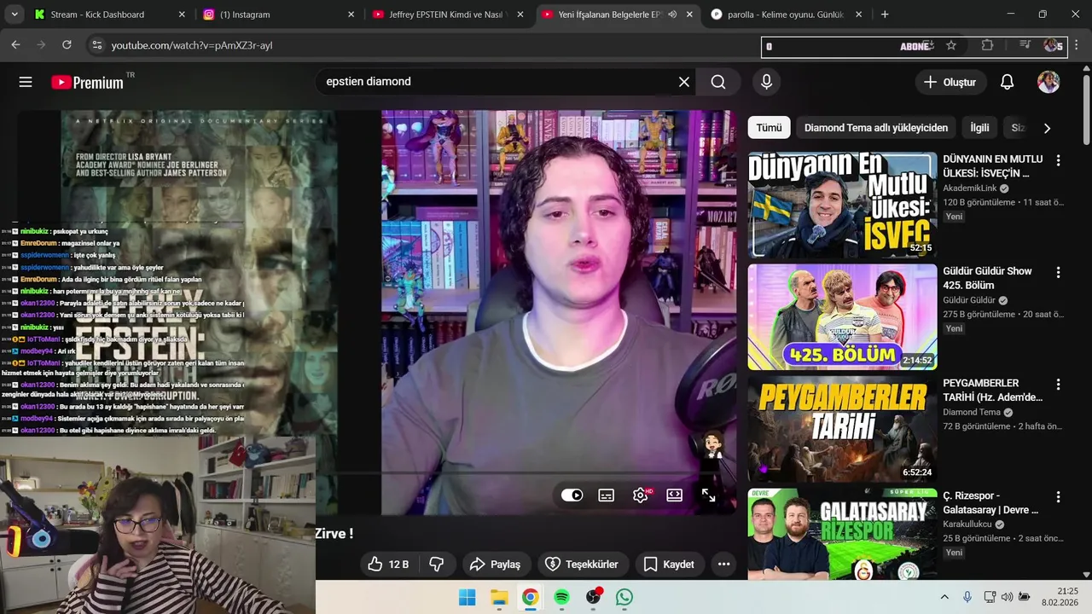Open WhatsApp from the taskbar
The width and height of the screenshot is (1092, 614).
point(624,597)
